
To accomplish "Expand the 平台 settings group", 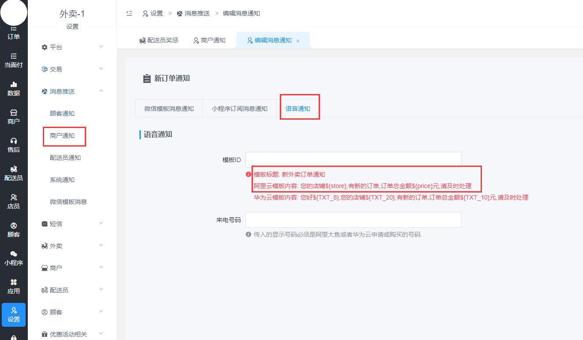I will [x=101, y=46].
